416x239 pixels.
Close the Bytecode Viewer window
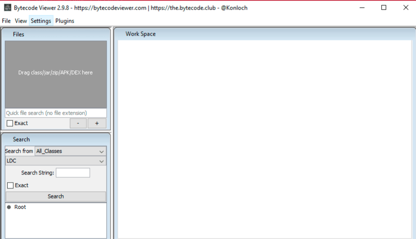[x=406, y=8]
